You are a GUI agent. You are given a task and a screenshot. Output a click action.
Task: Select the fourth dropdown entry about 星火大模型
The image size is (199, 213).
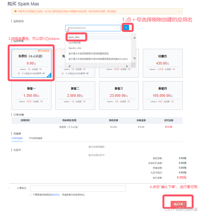point(88,54)
